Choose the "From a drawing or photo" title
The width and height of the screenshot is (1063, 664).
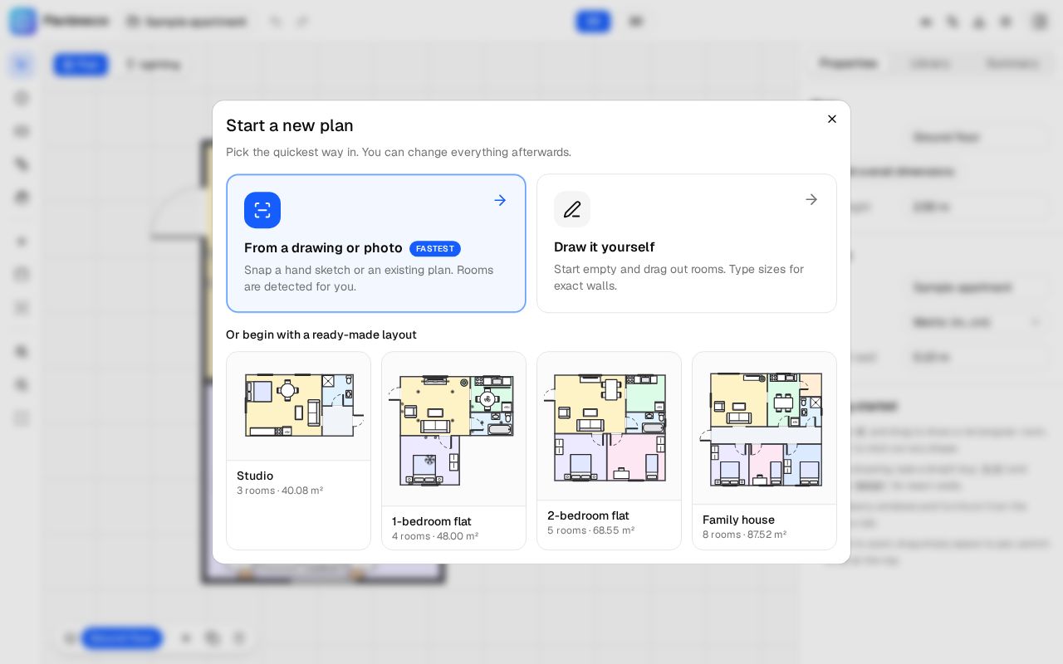pos(323,248)
